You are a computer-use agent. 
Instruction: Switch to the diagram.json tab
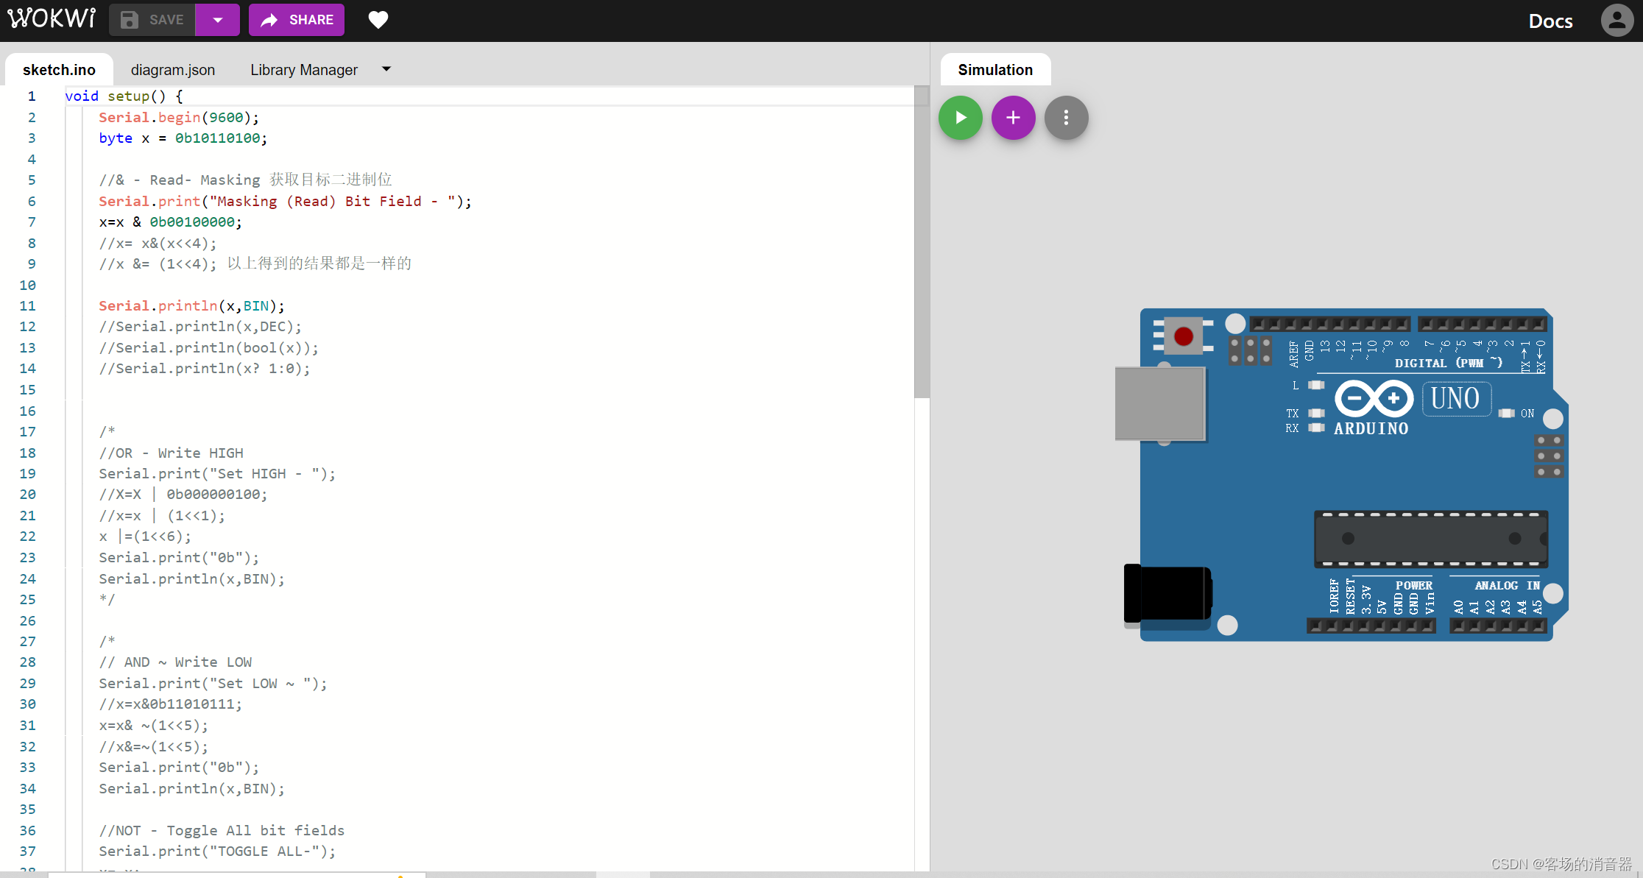tap(173, 70)
